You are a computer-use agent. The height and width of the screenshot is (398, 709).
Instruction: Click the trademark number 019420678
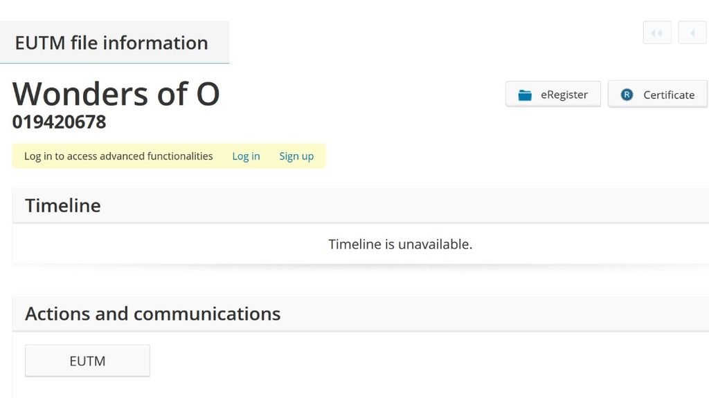(x=60, y=122)
